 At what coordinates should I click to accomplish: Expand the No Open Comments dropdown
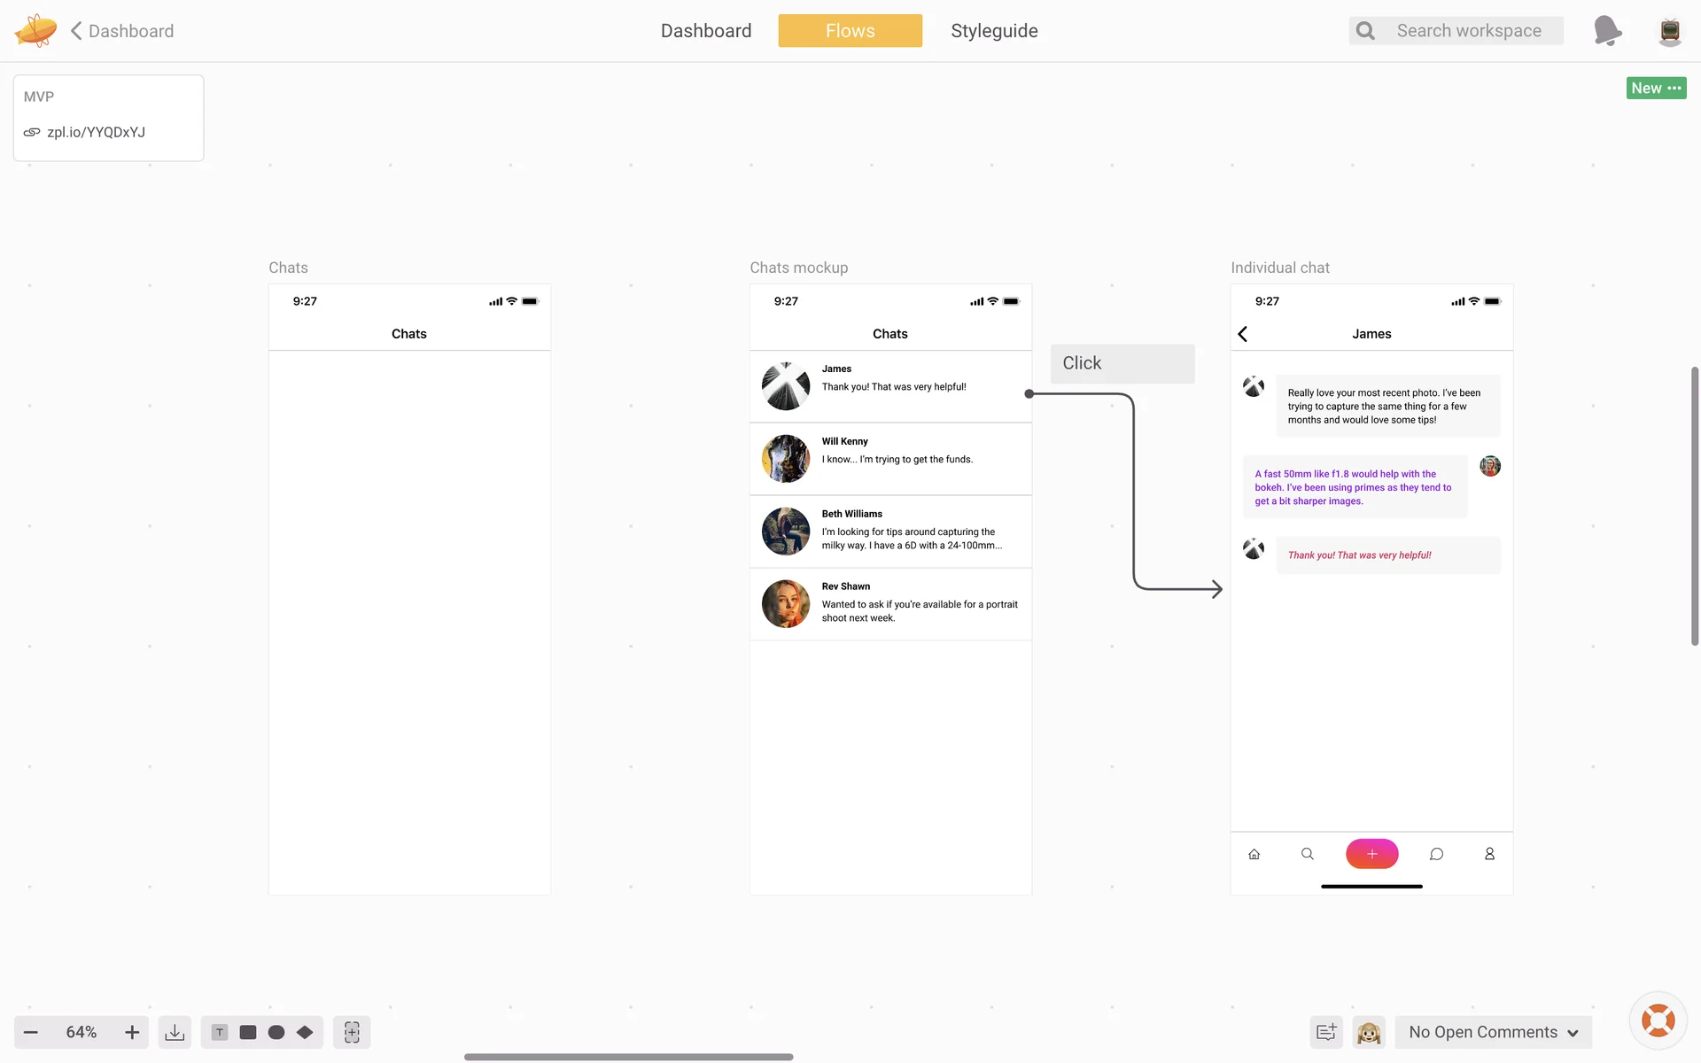coord(1493,1032)
